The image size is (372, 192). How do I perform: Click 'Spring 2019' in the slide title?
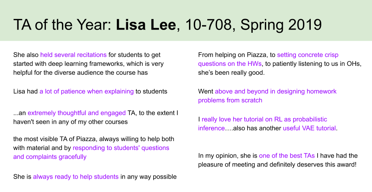pyautogui.click(x=281, y=25)
